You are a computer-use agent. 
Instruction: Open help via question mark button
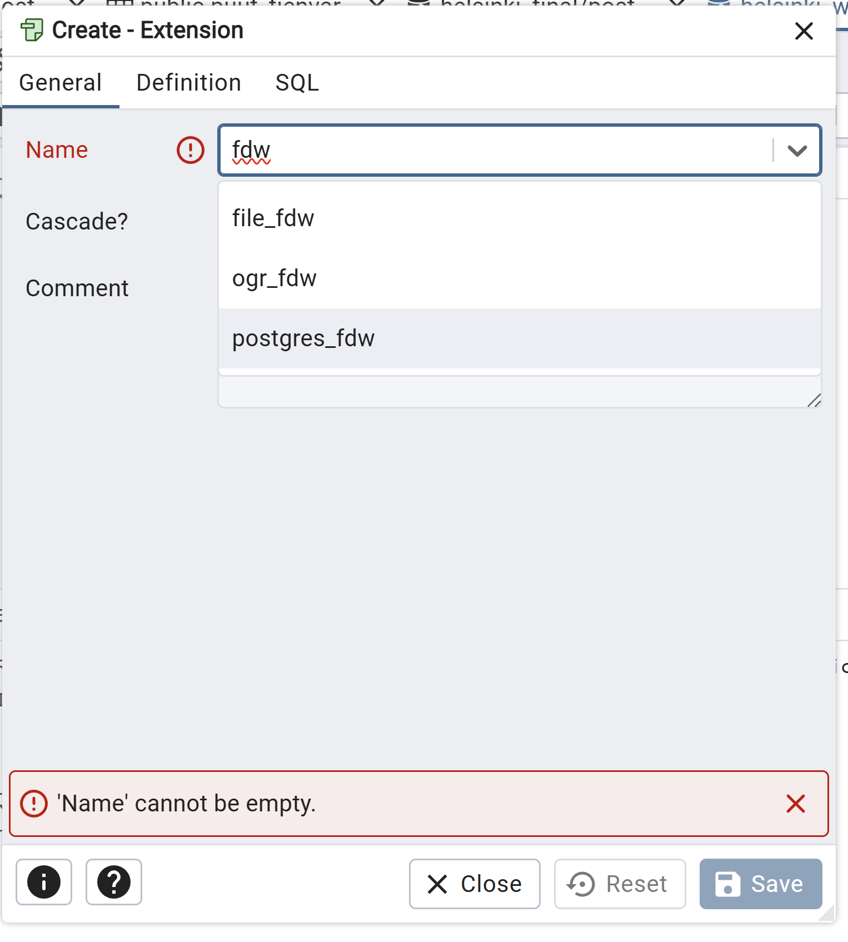point(114,882)
